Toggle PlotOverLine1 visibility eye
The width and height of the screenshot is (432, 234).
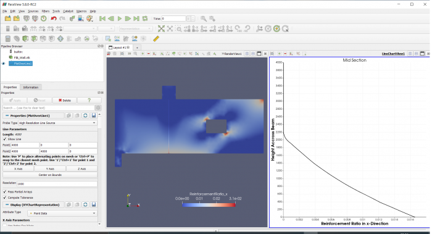(4, 64)
